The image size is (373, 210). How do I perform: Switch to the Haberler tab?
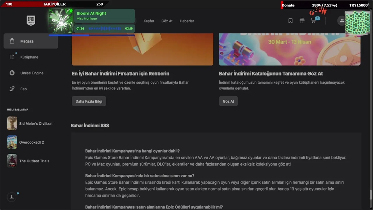point(187,21)
